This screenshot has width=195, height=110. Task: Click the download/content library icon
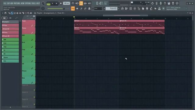pos(159,9)
